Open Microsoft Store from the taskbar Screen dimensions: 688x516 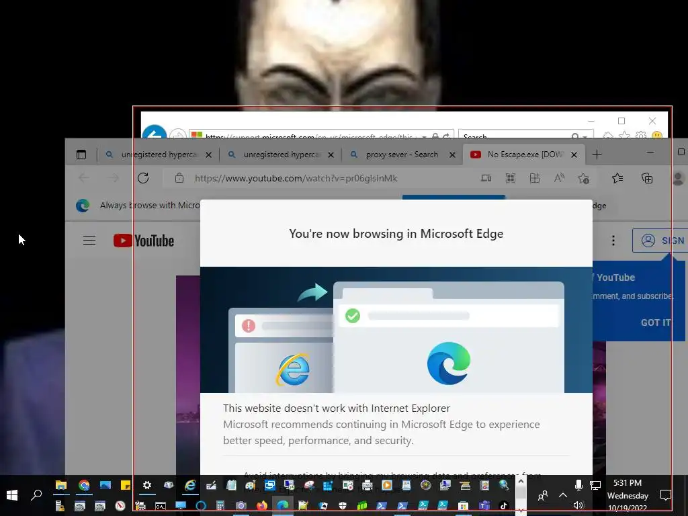[463, 506]
